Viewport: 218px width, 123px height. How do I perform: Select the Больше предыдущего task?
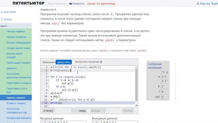pos(19,42)
